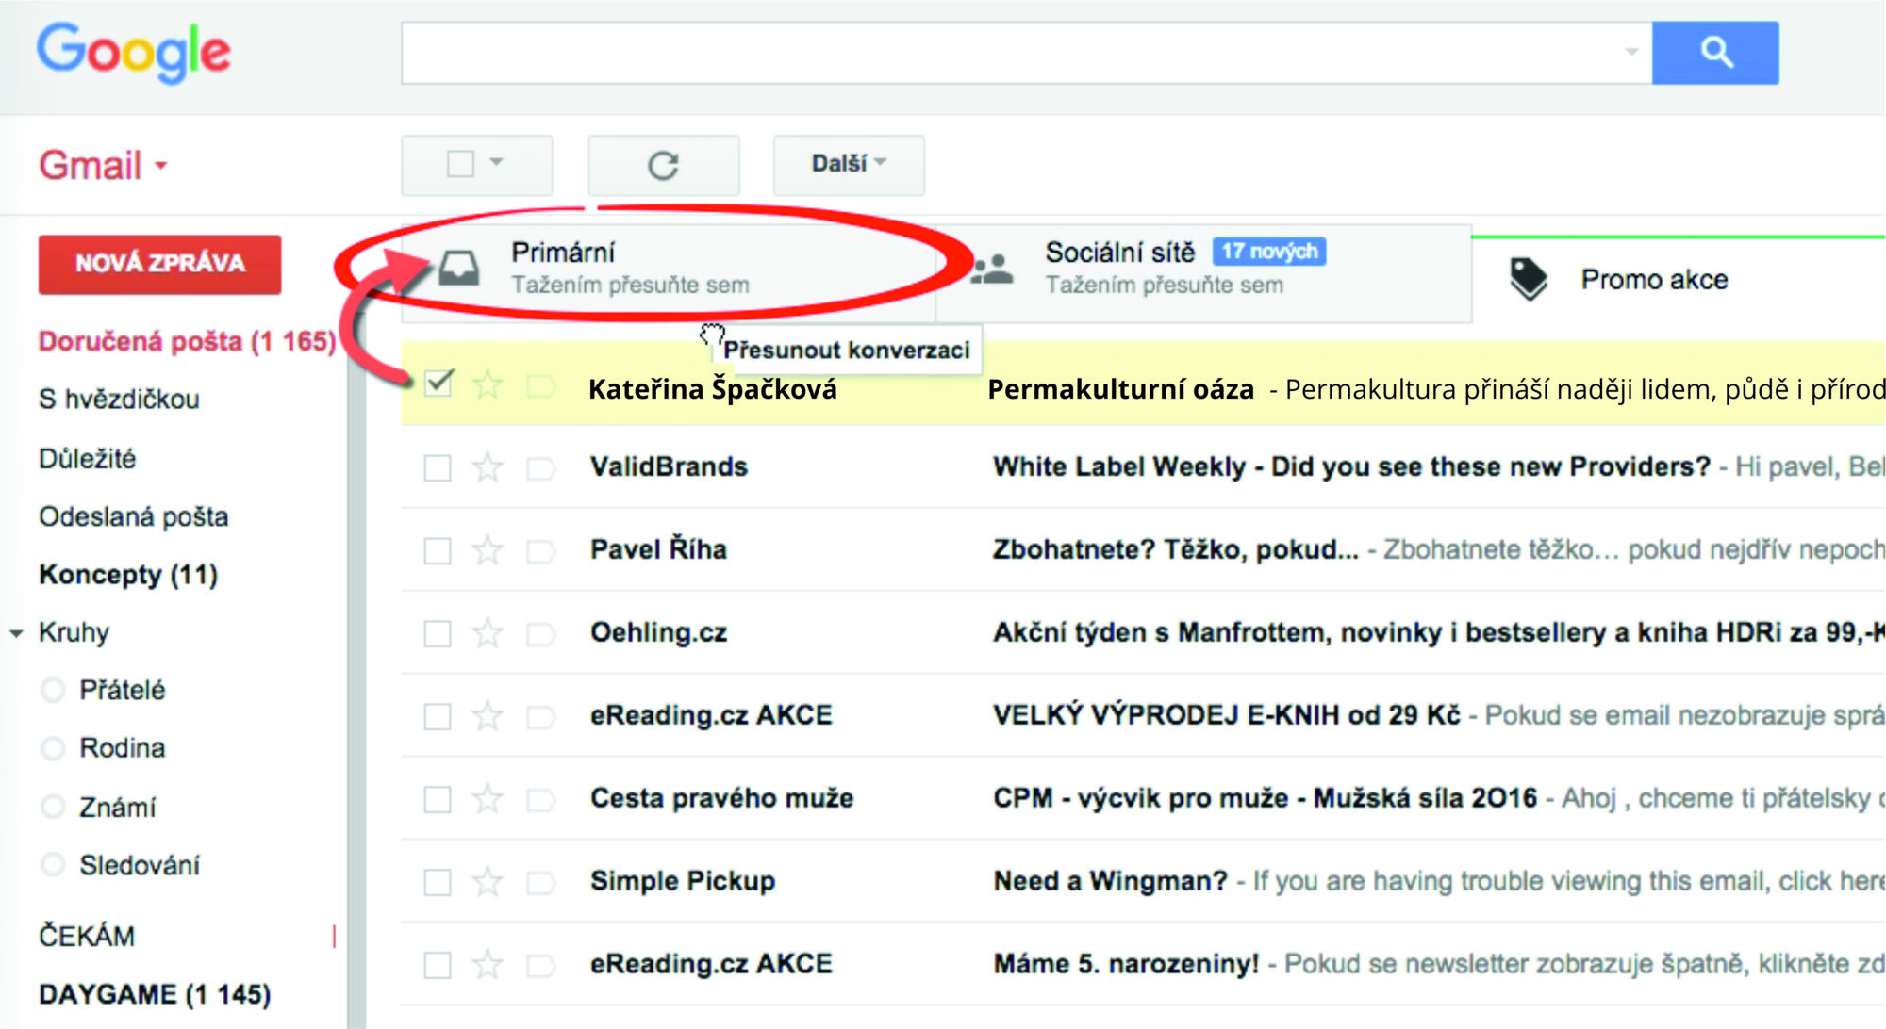Viewport: 1886px width, 1029px height.
Task: Star the VELKÝ VÝPRODEJ eReading email
Action: (x=488, y=716)
